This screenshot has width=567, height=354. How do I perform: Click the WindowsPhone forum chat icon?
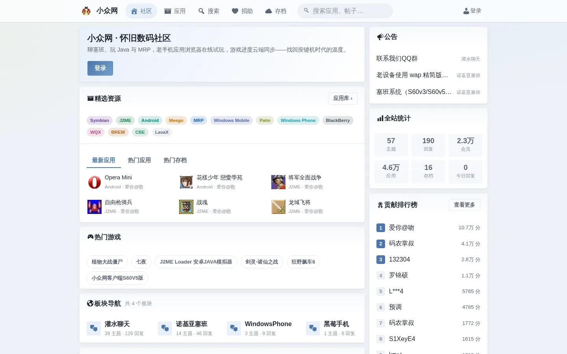click(x=234, y=328)
